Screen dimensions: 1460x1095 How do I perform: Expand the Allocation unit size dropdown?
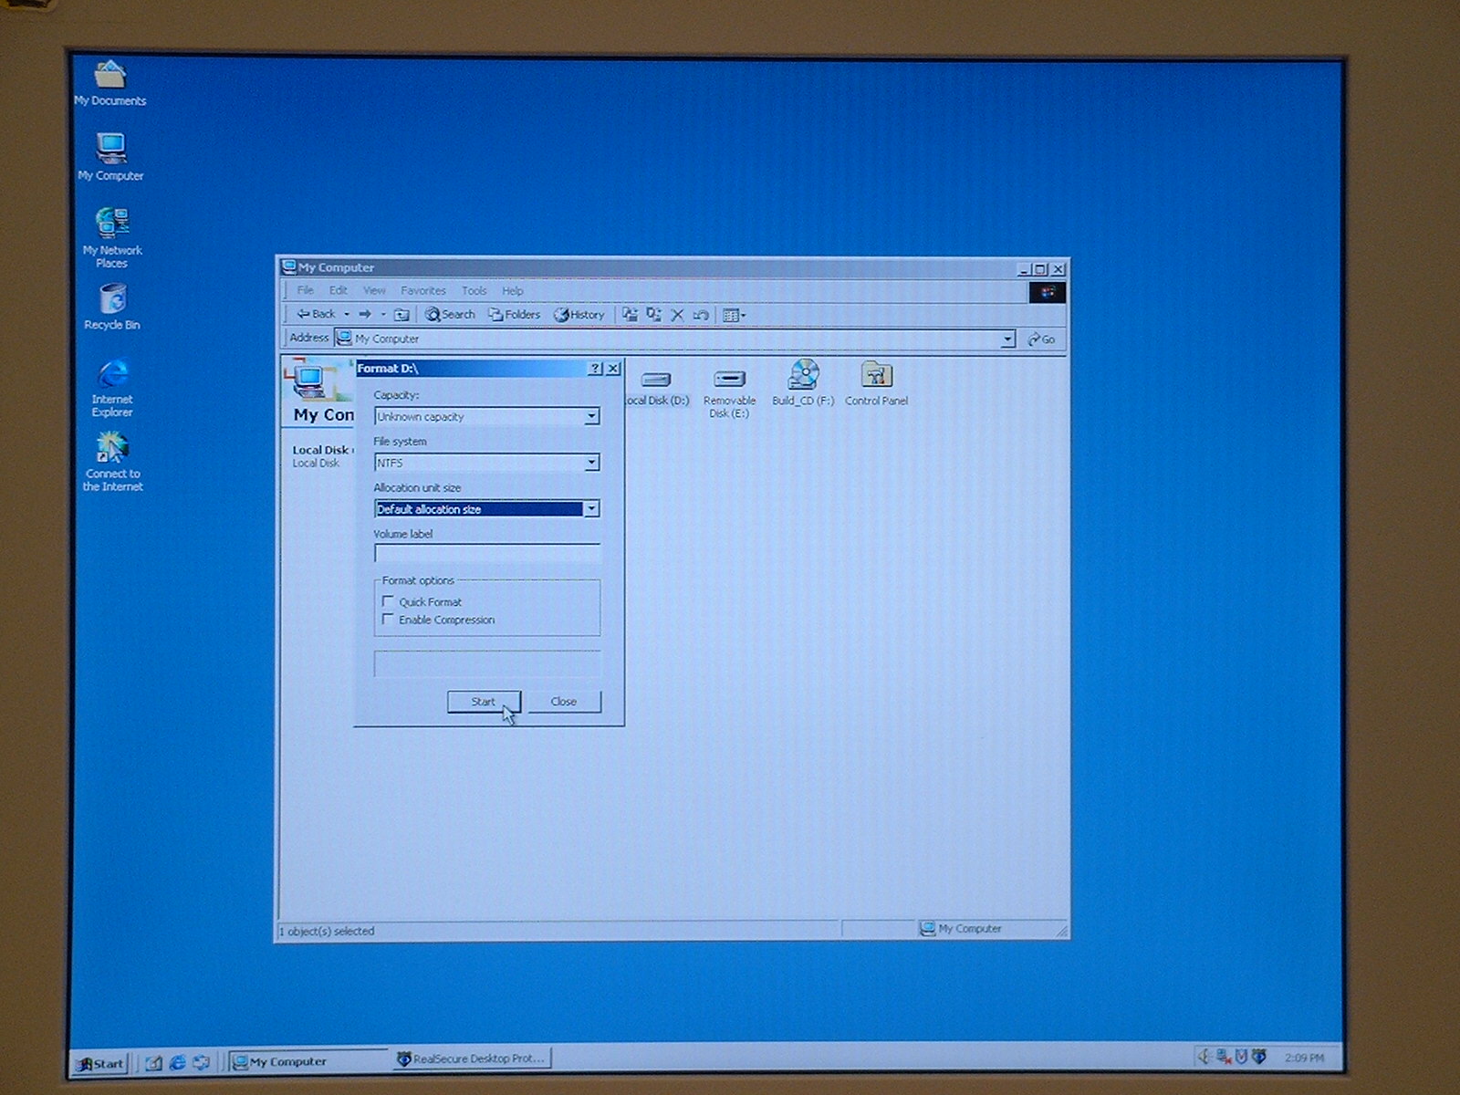(591, 509)
